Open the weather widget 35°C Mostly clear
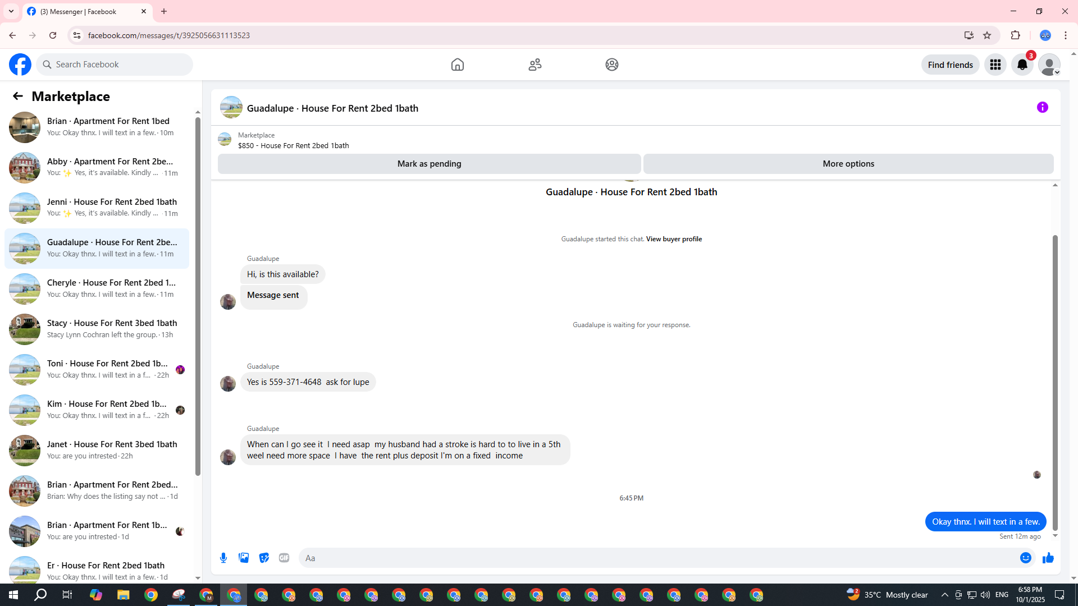Viewport: 1078px width, 606px height. [x=887, y=595]
